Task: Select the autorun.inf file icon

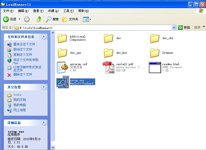Action: (x=63, y=67)
